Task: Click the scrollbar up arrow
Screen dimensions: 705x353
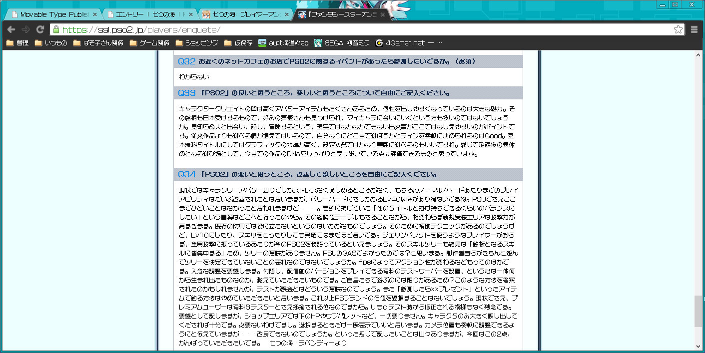Action: (699, 56)
